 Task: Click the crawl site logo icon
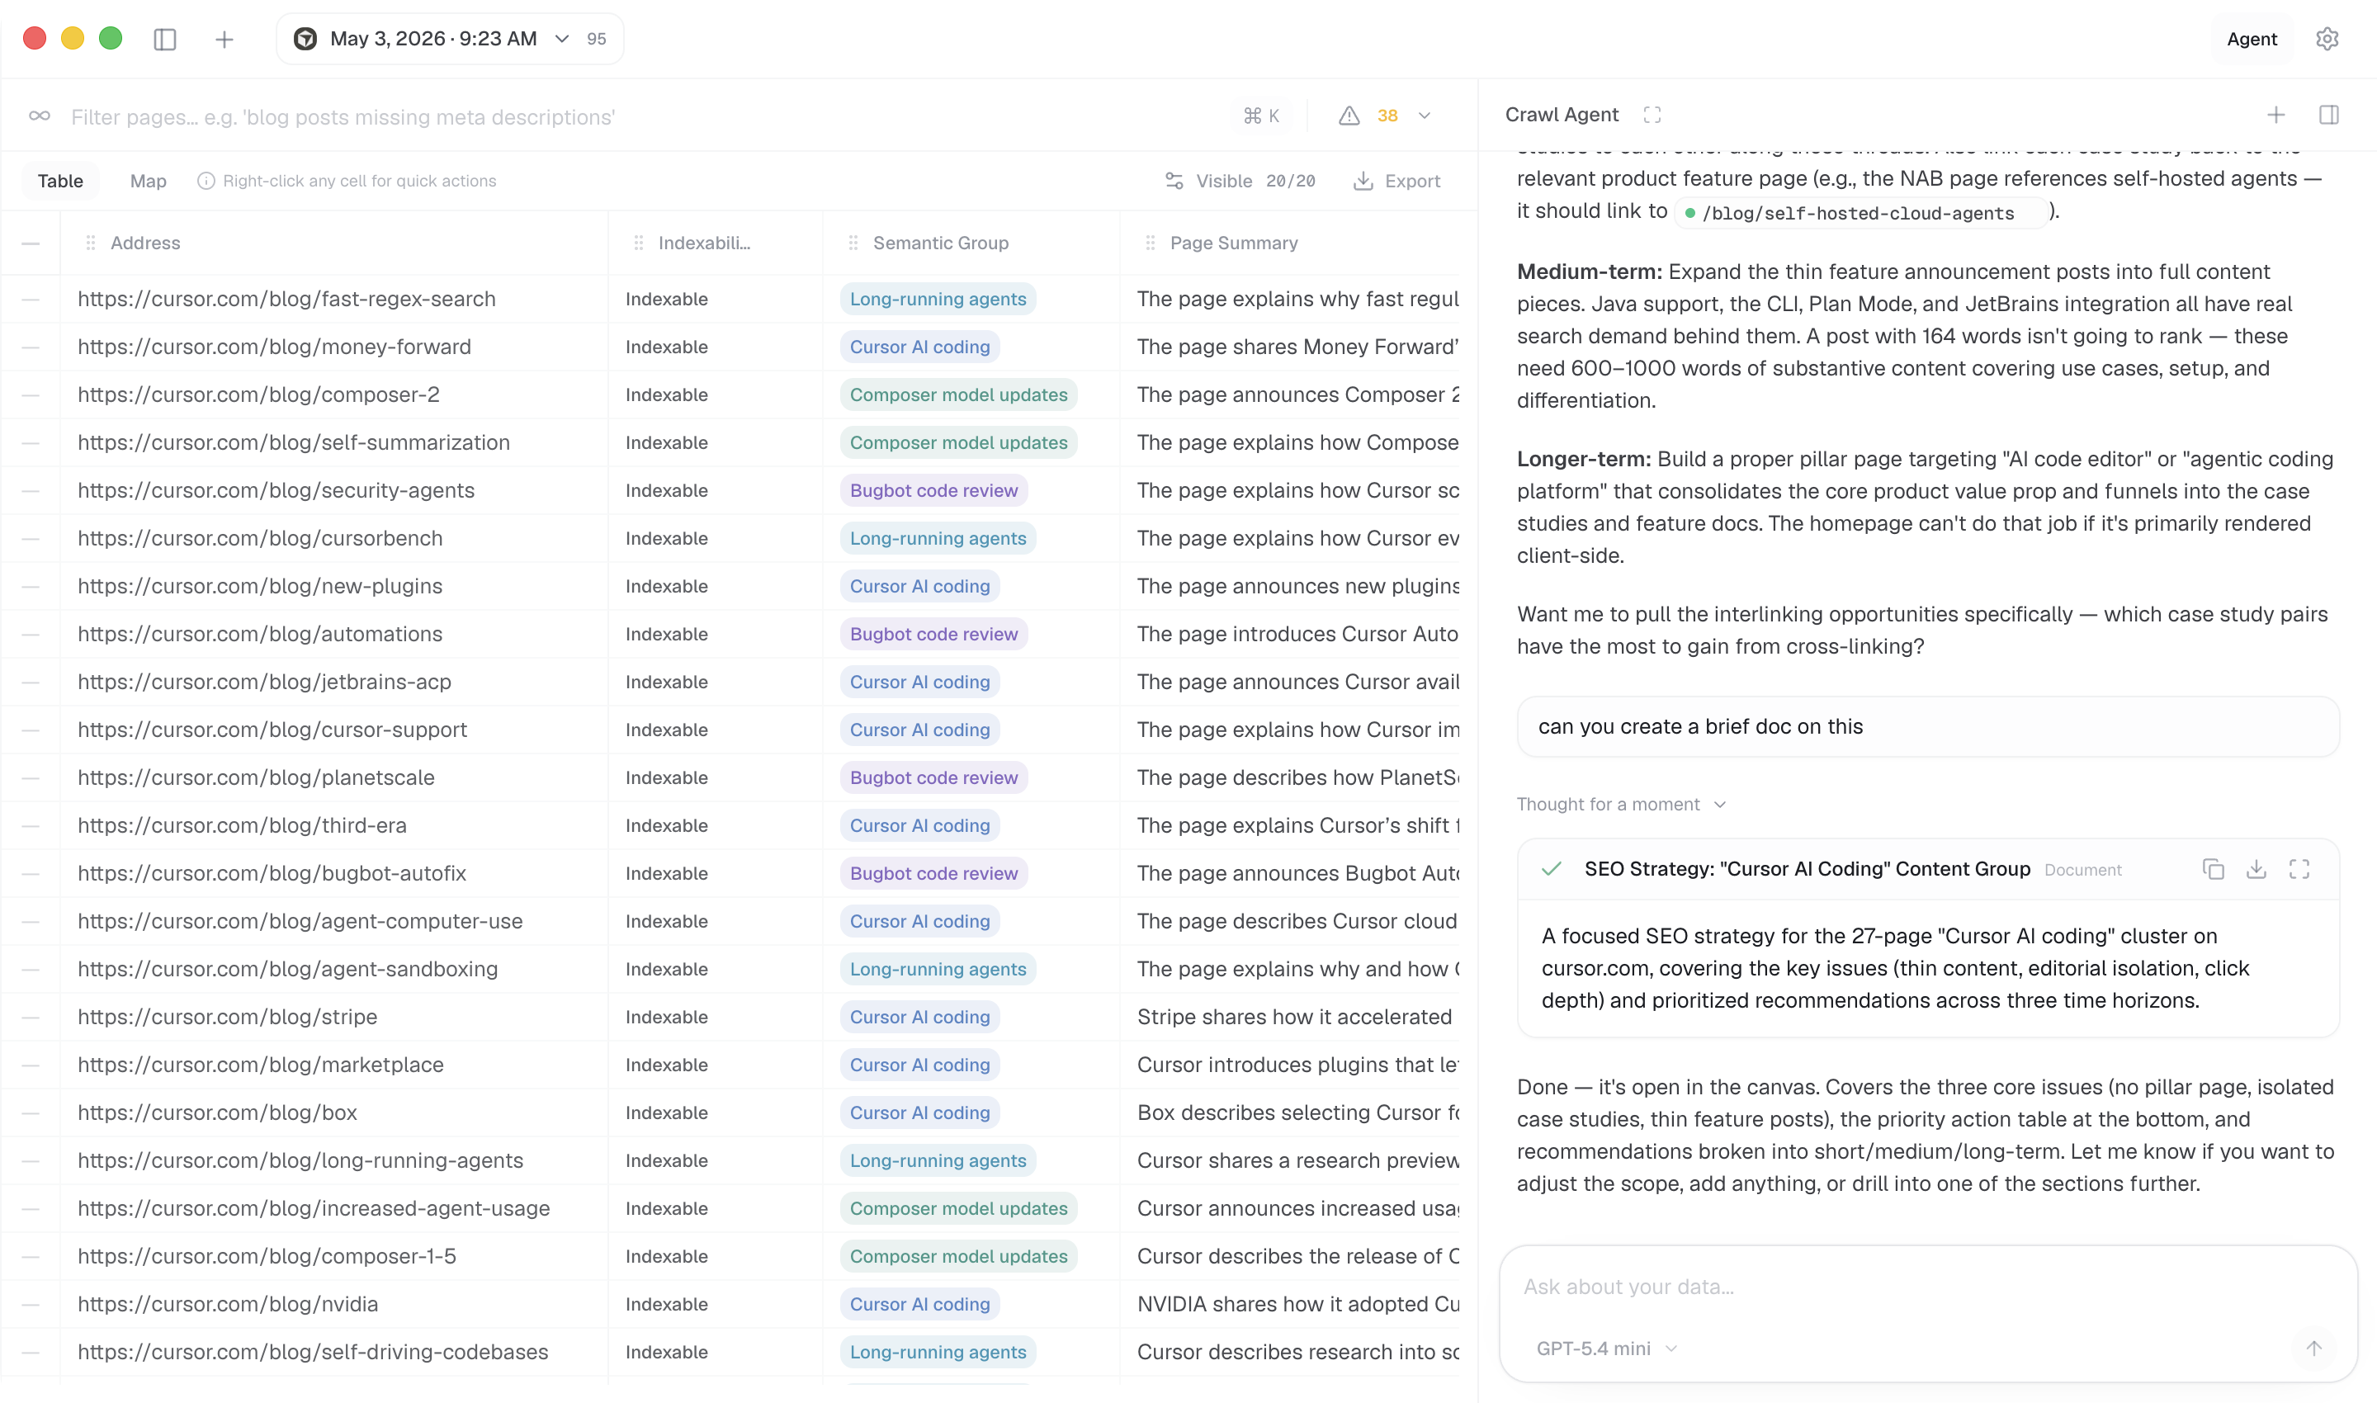click(305, 39)
